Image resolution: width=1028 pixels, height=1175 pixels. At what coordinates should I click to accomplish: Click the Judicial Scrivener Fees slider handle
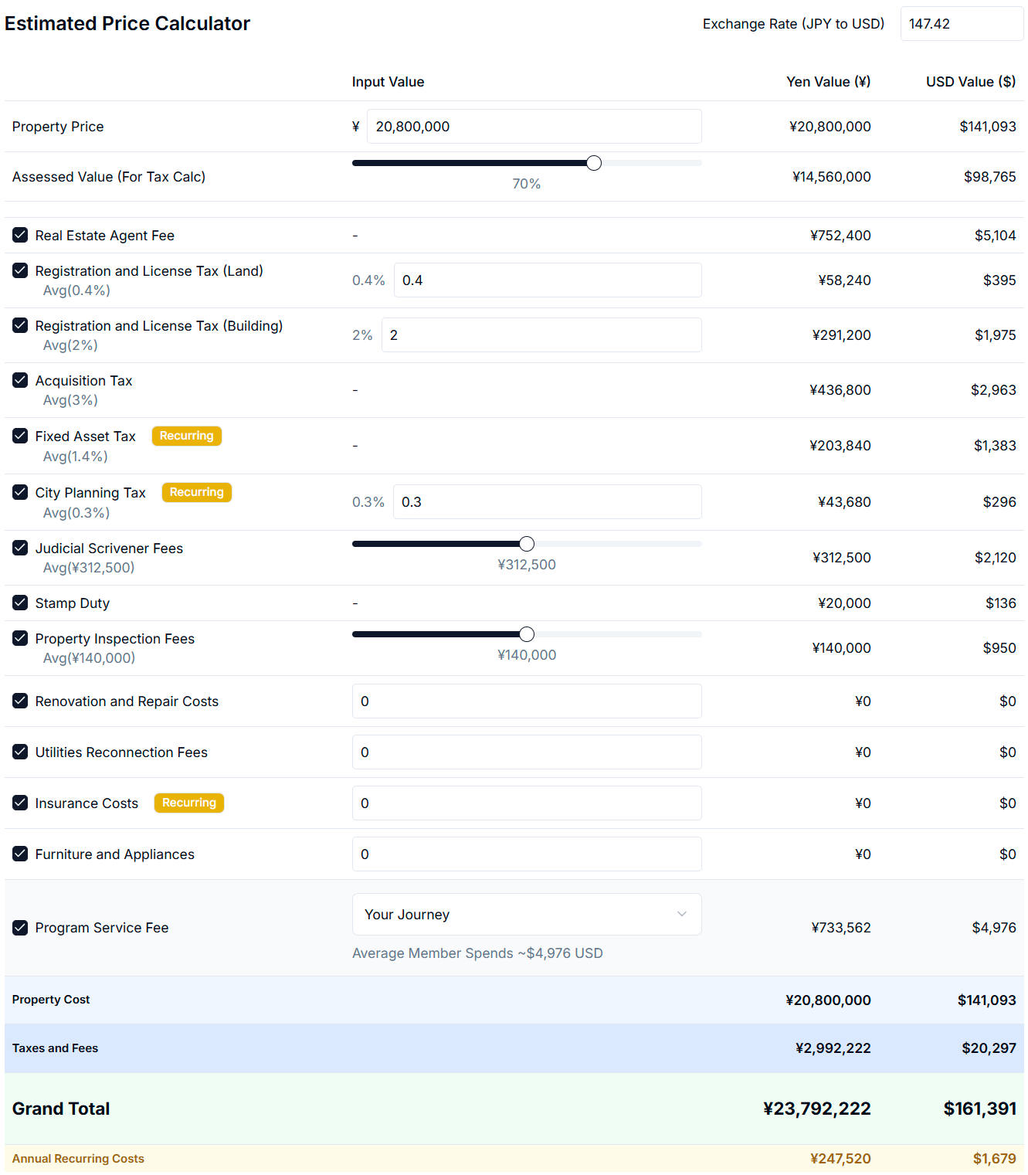[x=527, y=544]
